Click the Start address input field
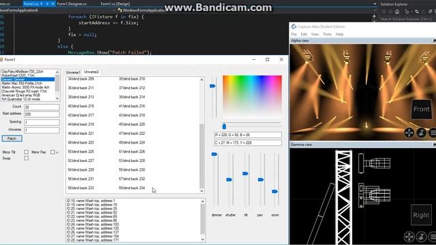Viewport: 436px width, 245px height. [x=42, y=114]
